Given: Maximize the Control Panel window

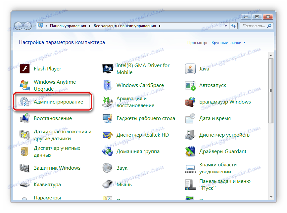Looking at the screenshot, I should (x=257, y=17).
